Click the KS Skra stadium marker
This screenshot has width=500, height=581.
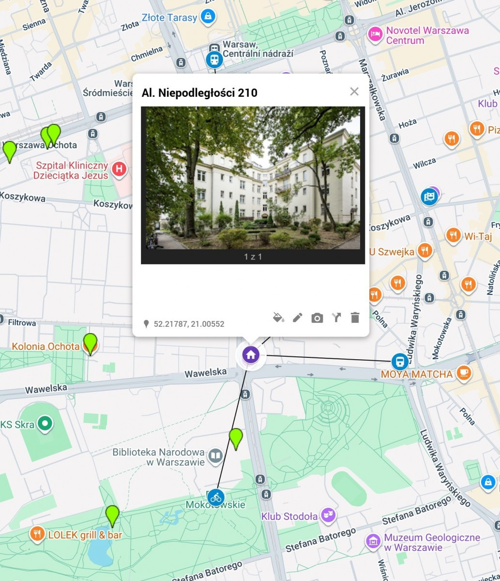click(45, 424)
